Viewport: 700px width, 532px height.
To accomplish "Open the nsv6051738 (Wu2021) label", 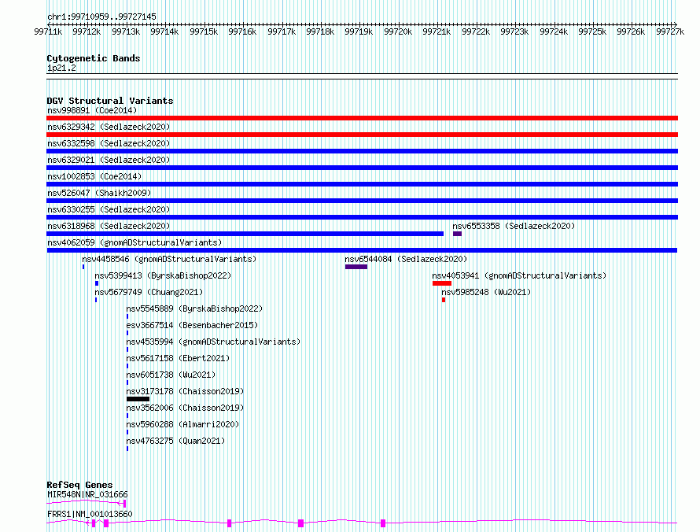I will tap(171, 375).
